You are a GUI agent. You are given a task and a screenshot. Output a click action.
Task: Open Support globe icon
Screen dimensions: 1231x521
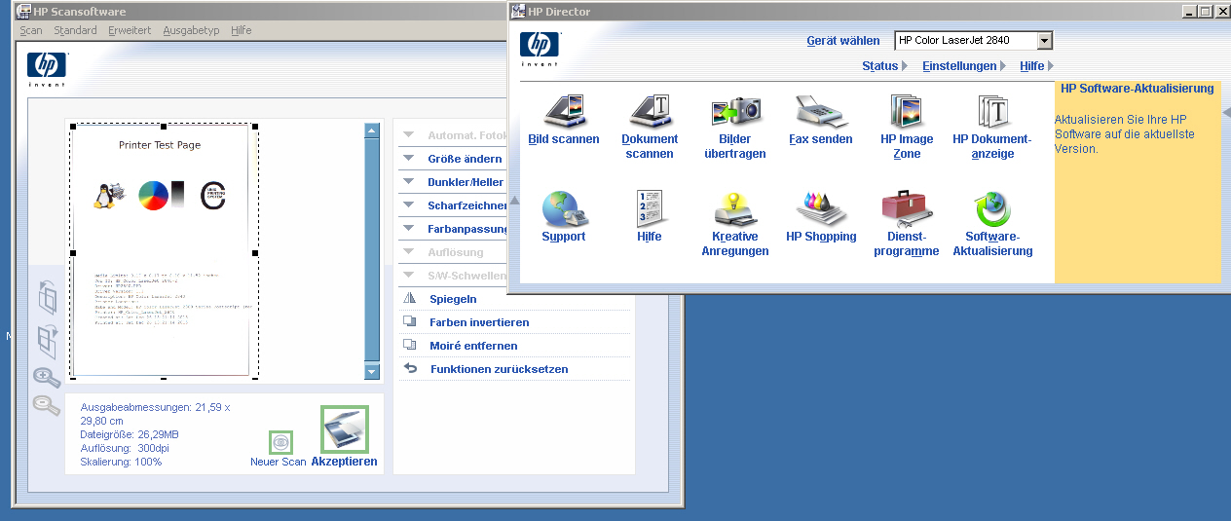[563, 207]
